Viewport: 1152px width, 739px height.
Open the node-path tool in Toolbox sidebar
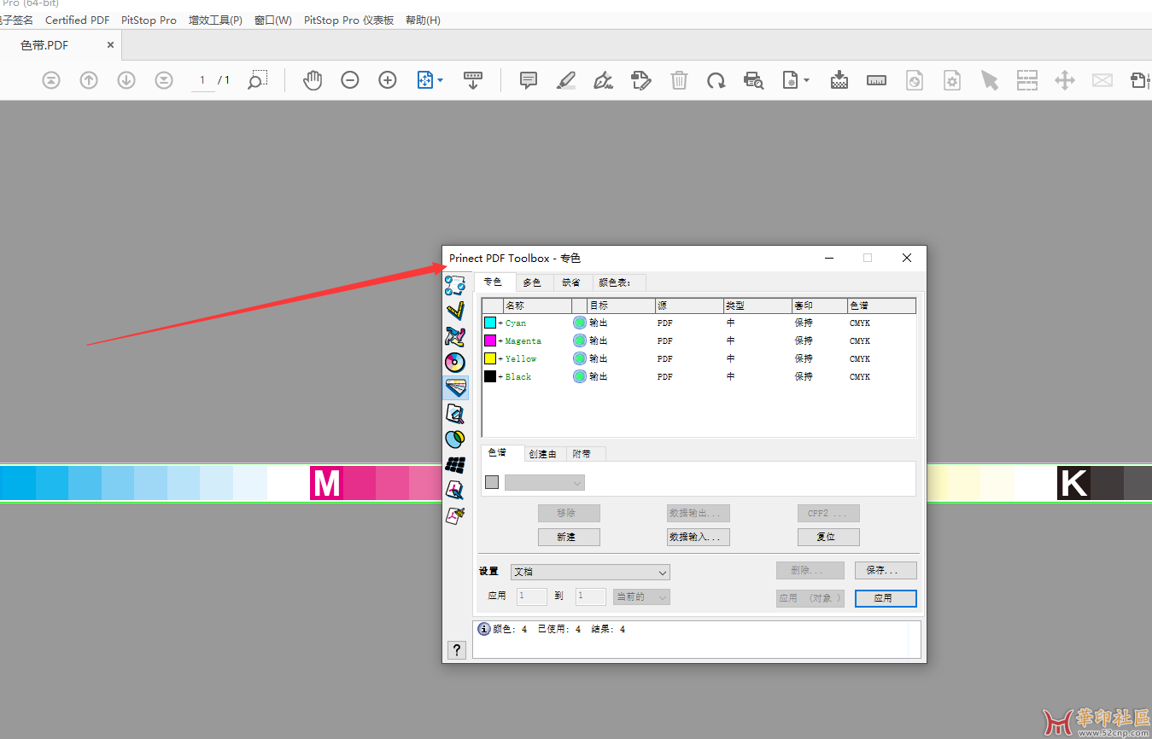[x=456, y=286]
